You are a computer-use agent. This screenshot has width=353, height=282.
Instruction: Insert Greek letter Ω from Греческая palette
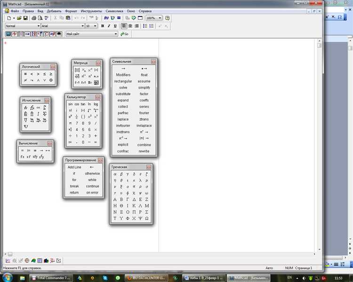(x=147, y=219)
